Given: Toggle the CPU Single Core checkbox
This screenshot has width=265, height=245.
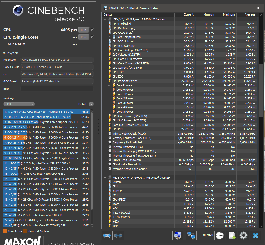Looking at the screenshot, I should coord(92,37).
